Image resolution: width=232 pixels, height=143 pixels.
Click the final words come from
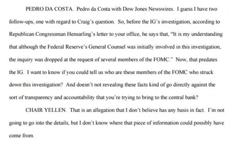[22, 136]
